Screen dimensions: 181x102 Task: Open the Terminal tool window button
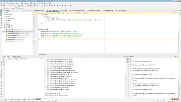click(x=31, y=99)
